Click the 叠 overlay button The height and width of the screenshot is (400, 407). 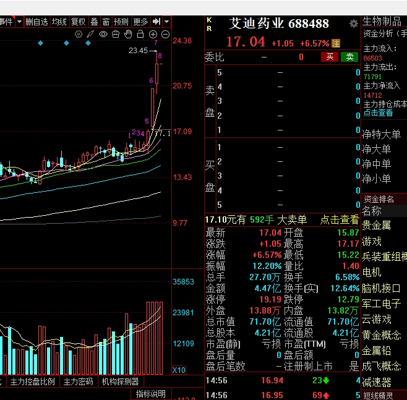pyautogui.click(x=94, y=22)
